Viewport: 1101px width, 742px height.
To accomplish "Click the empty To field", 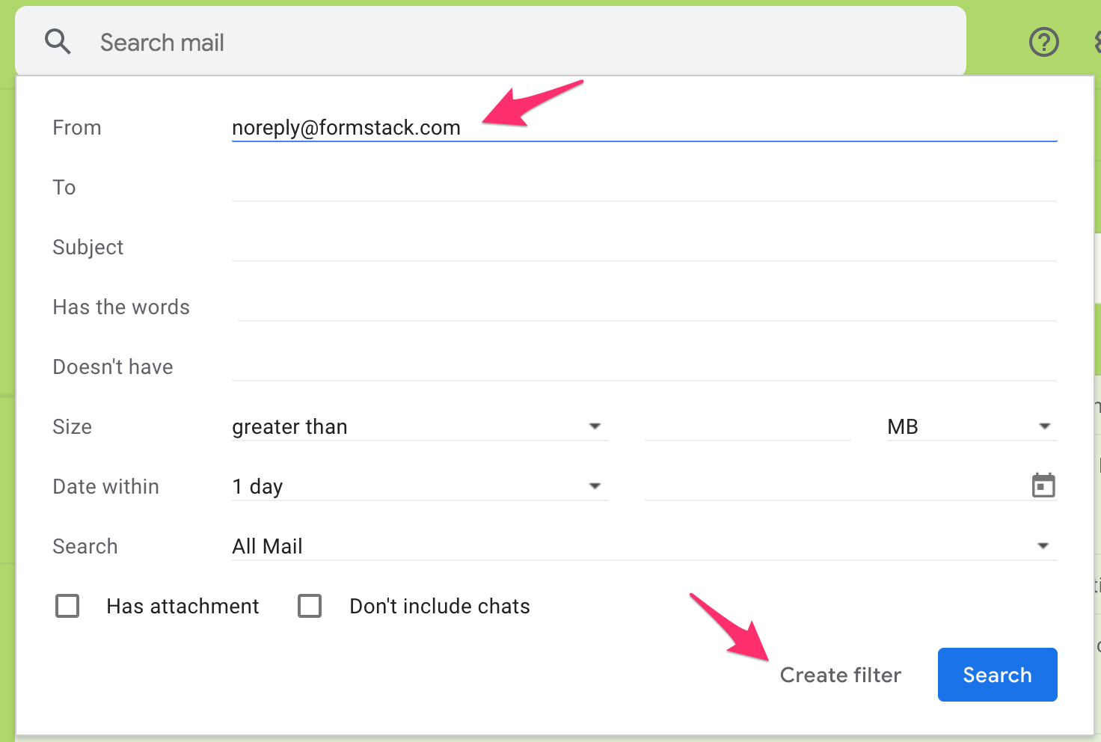I will click(x=643, y=187).
